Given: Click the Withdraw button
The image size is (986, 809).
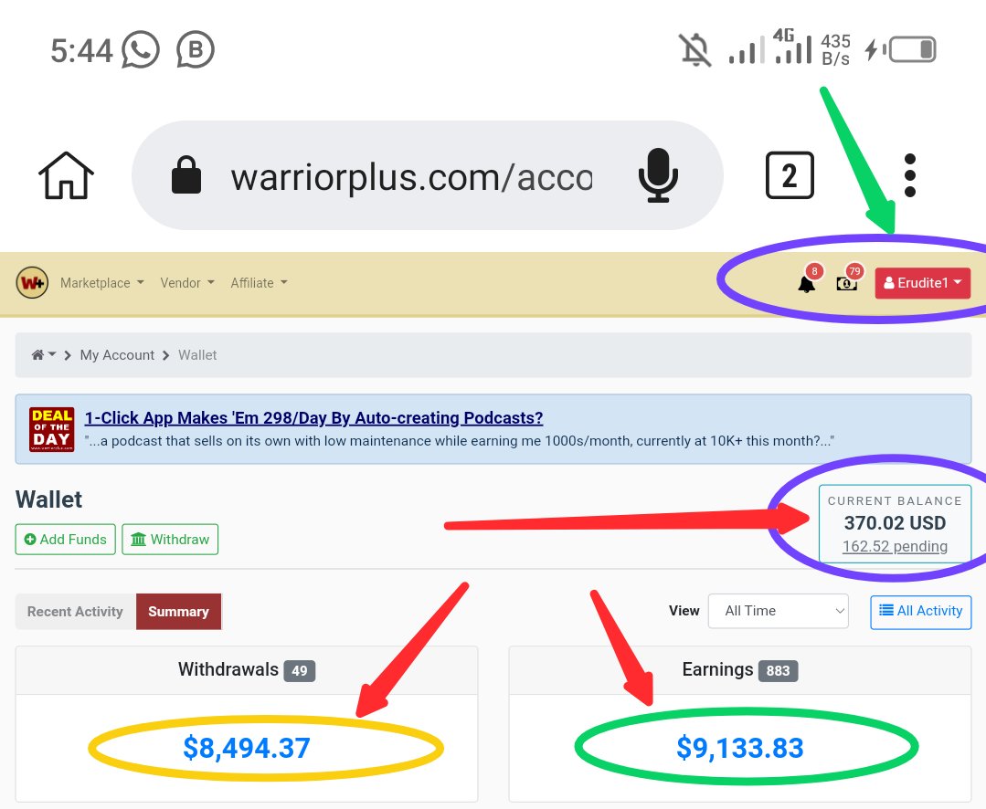Looking at the screenshot, I should 170,540.
